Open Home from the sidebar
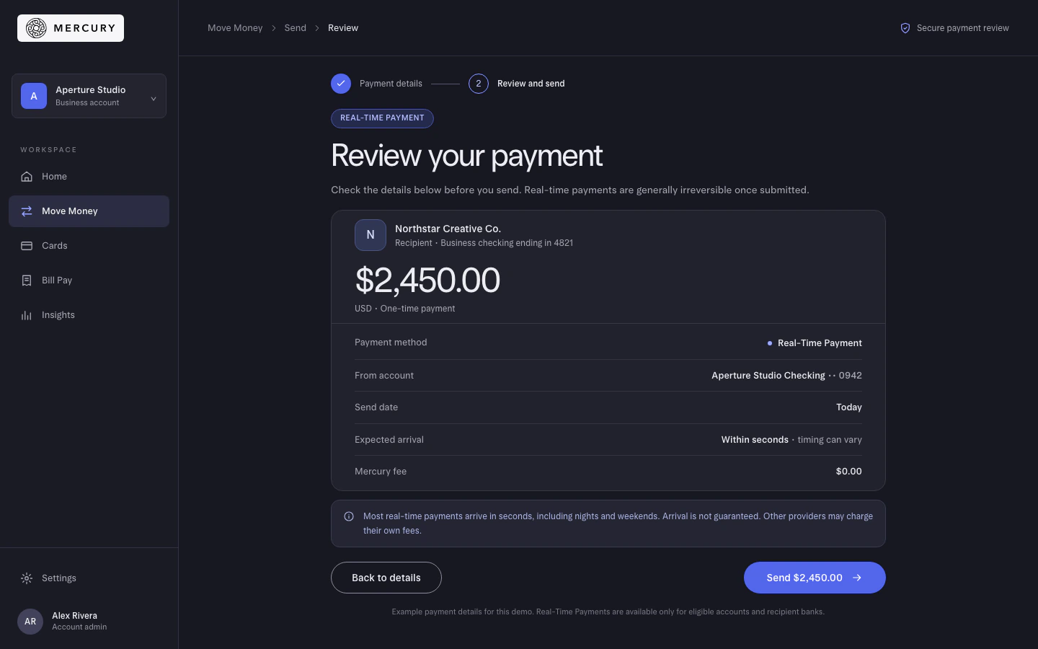This screenshot has width=1038, height=649. (x=89, y=177)
